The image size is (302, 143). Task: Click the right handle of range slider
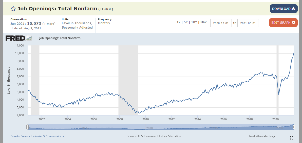294,127
